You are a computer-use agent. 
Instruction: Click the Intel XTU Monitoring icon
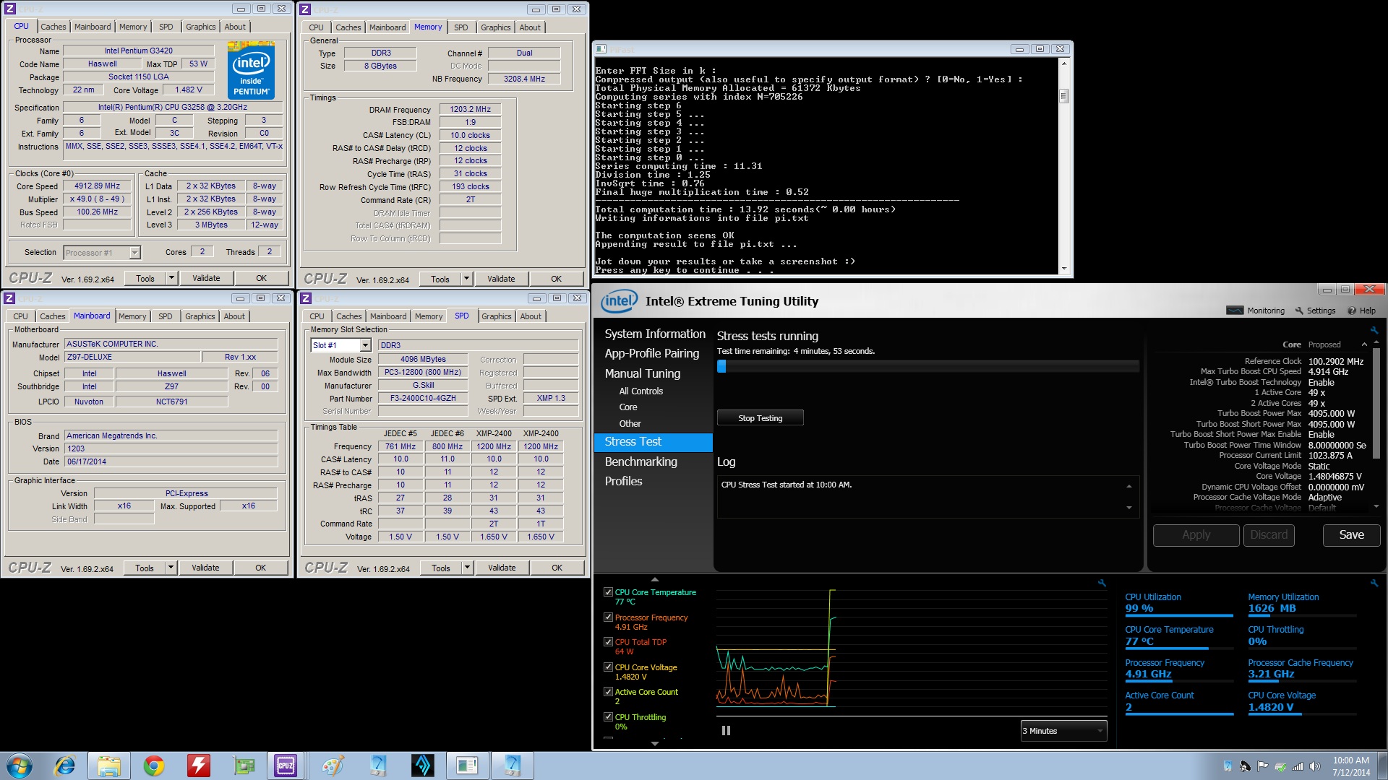(x=1235, y=311)
